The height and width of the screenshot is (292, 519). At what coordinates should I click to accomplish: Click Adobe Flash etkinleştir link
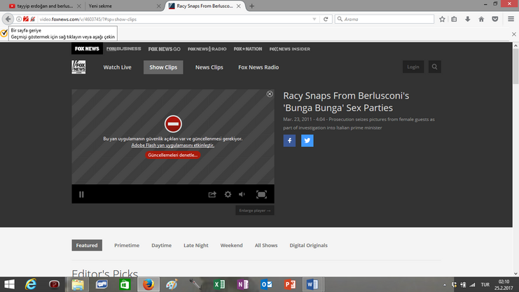coord(173,146)
